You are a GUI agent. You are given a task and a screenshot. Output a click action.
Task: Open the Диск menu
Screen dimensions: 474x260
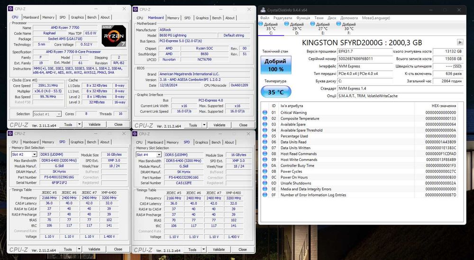point(332,18)
